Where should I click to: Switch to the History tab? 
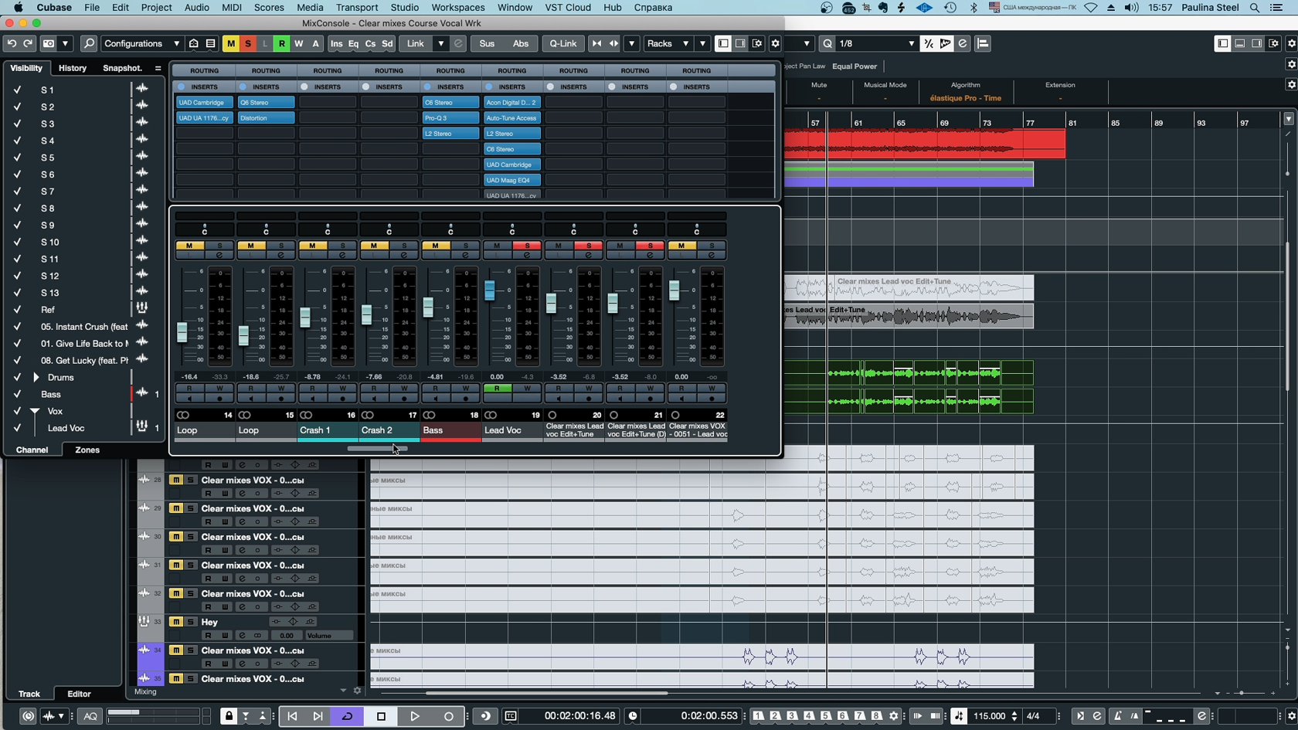[x=73, y=68]
